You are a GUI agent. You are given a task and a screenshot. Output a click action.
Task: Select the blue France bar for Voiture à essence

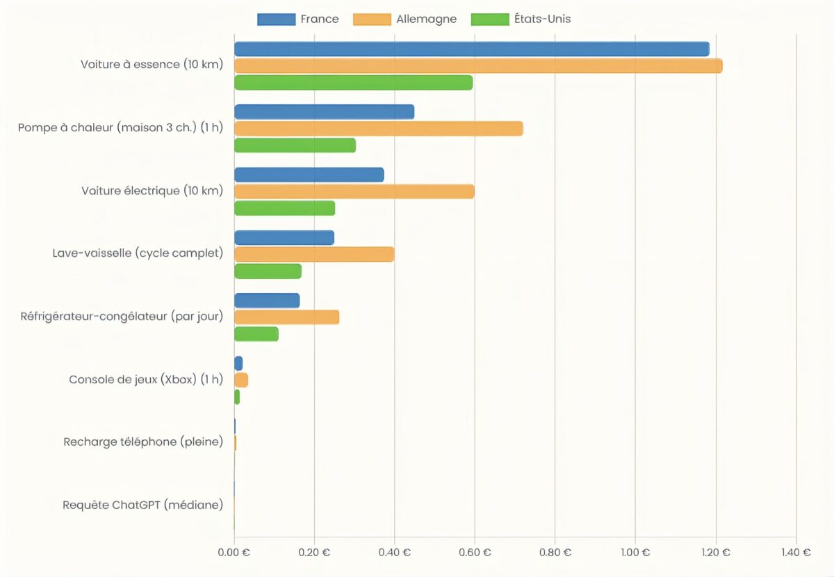pyautogui.click(x=472, y=49)
